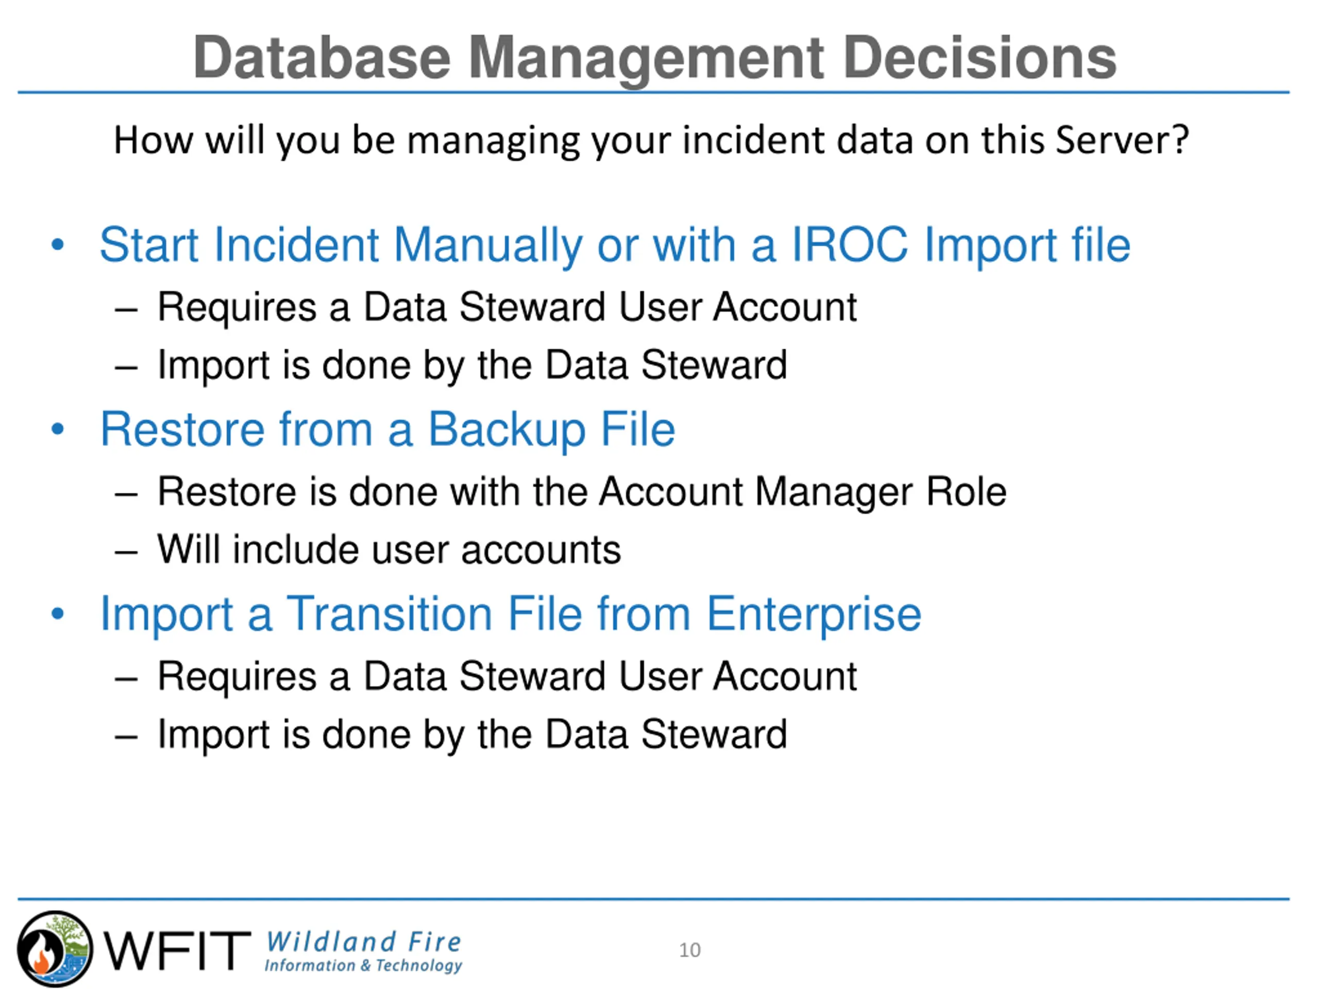
Task: Select the Database Management Decisions title
Action: click(x=655, y=58)
